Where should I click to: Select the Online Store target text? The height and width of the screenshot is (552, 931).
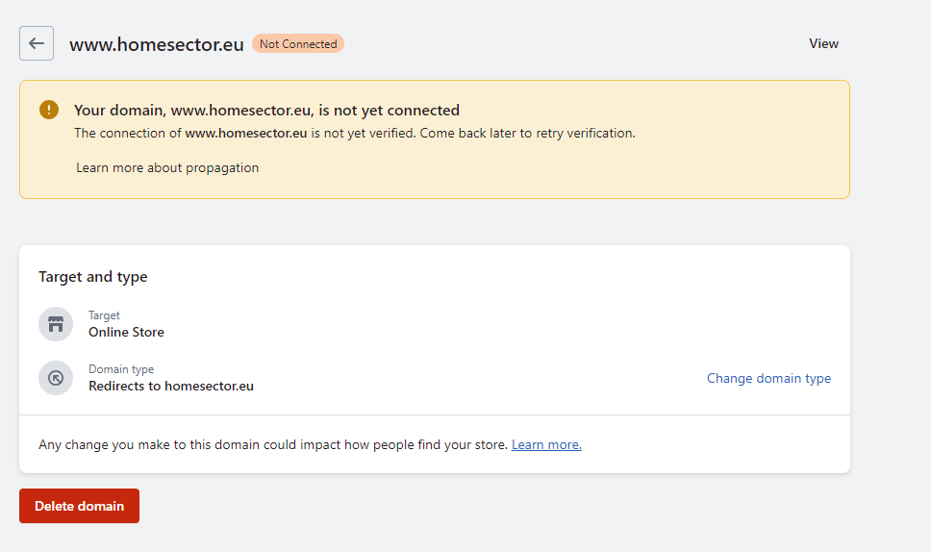tap(126, 332)
